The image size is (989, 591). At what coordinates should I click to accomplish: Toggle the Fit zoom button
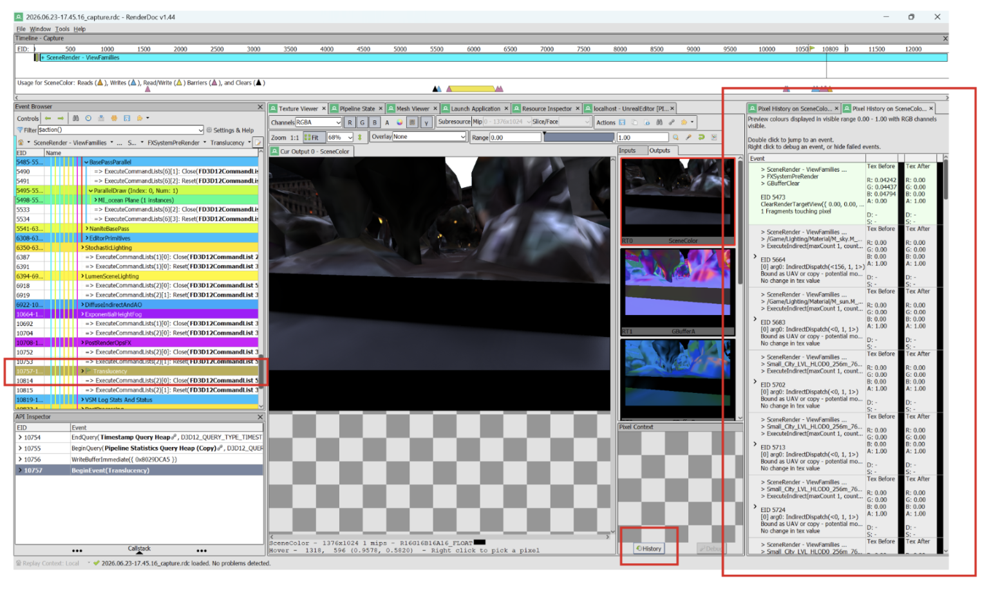point(314,137)
